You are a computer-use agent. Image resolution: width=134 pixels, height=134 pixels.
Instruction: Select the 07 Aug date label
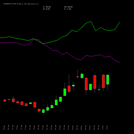click(x=4, y=128)
